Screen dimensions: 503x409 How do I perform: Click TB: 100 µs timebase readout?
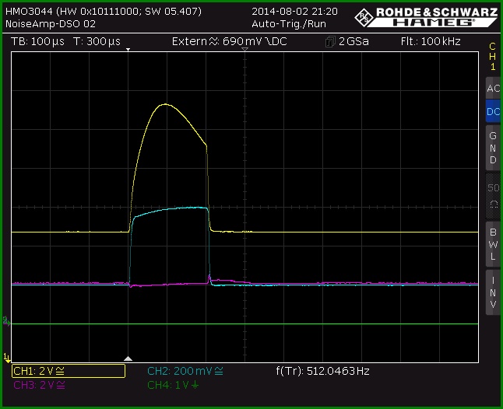tap(37, 42)
